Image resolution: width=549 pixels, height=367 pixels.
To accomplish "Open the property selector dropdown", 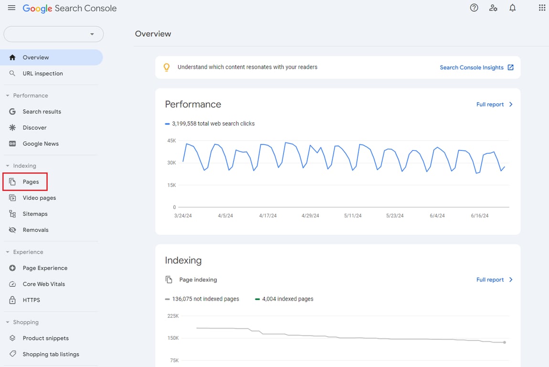I will click(53, 34).
